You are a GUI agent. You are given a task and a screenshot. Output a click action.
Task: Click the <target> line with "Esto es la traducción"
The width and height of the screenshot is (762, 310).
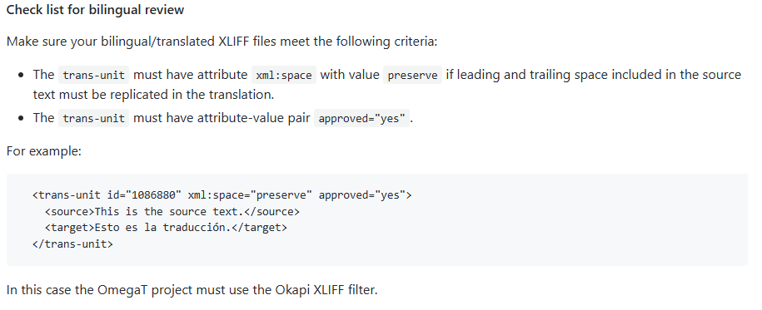click(x=167, y=227)
